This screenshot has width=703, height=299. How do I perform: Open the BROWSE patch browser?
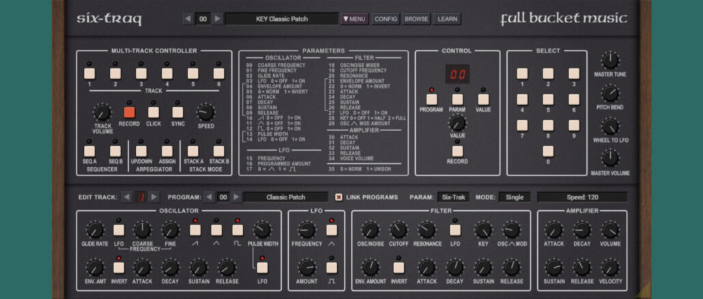click(x=416, y=19)
